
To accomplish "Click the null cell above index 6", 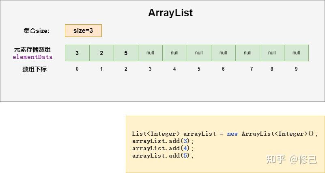I will point(223,53).
